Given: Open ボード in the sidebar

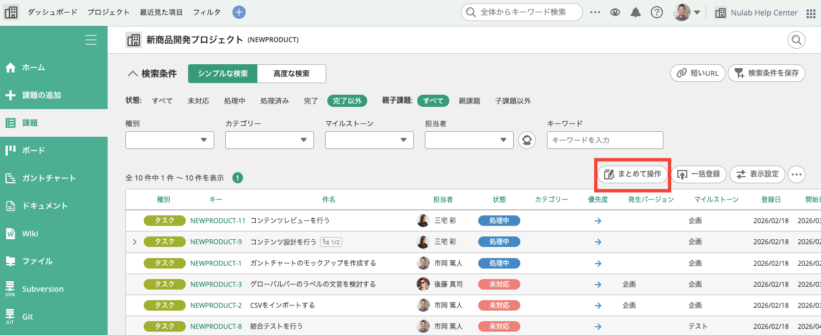Looking at the screenshot, I should click(x=54, y=151).
